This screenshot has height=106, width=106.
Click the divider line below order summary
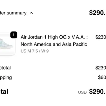[53, 25]
